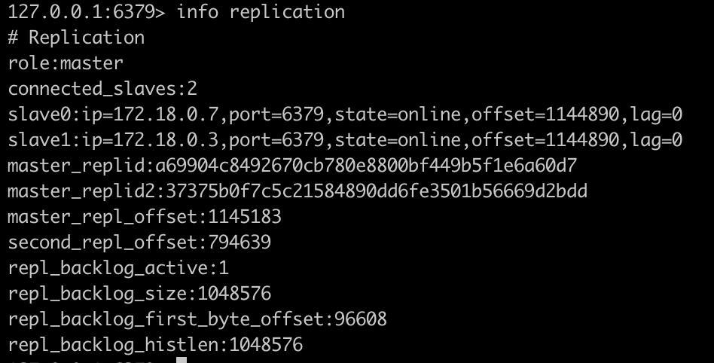
Task: Click the repl_backlog_active:1 line
Action: pyautogui.click(x=118, y=268)
